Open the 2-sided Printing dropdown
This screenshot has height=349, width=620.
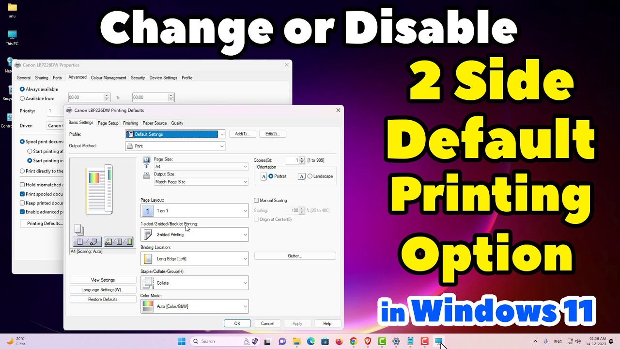coord(195,235)
